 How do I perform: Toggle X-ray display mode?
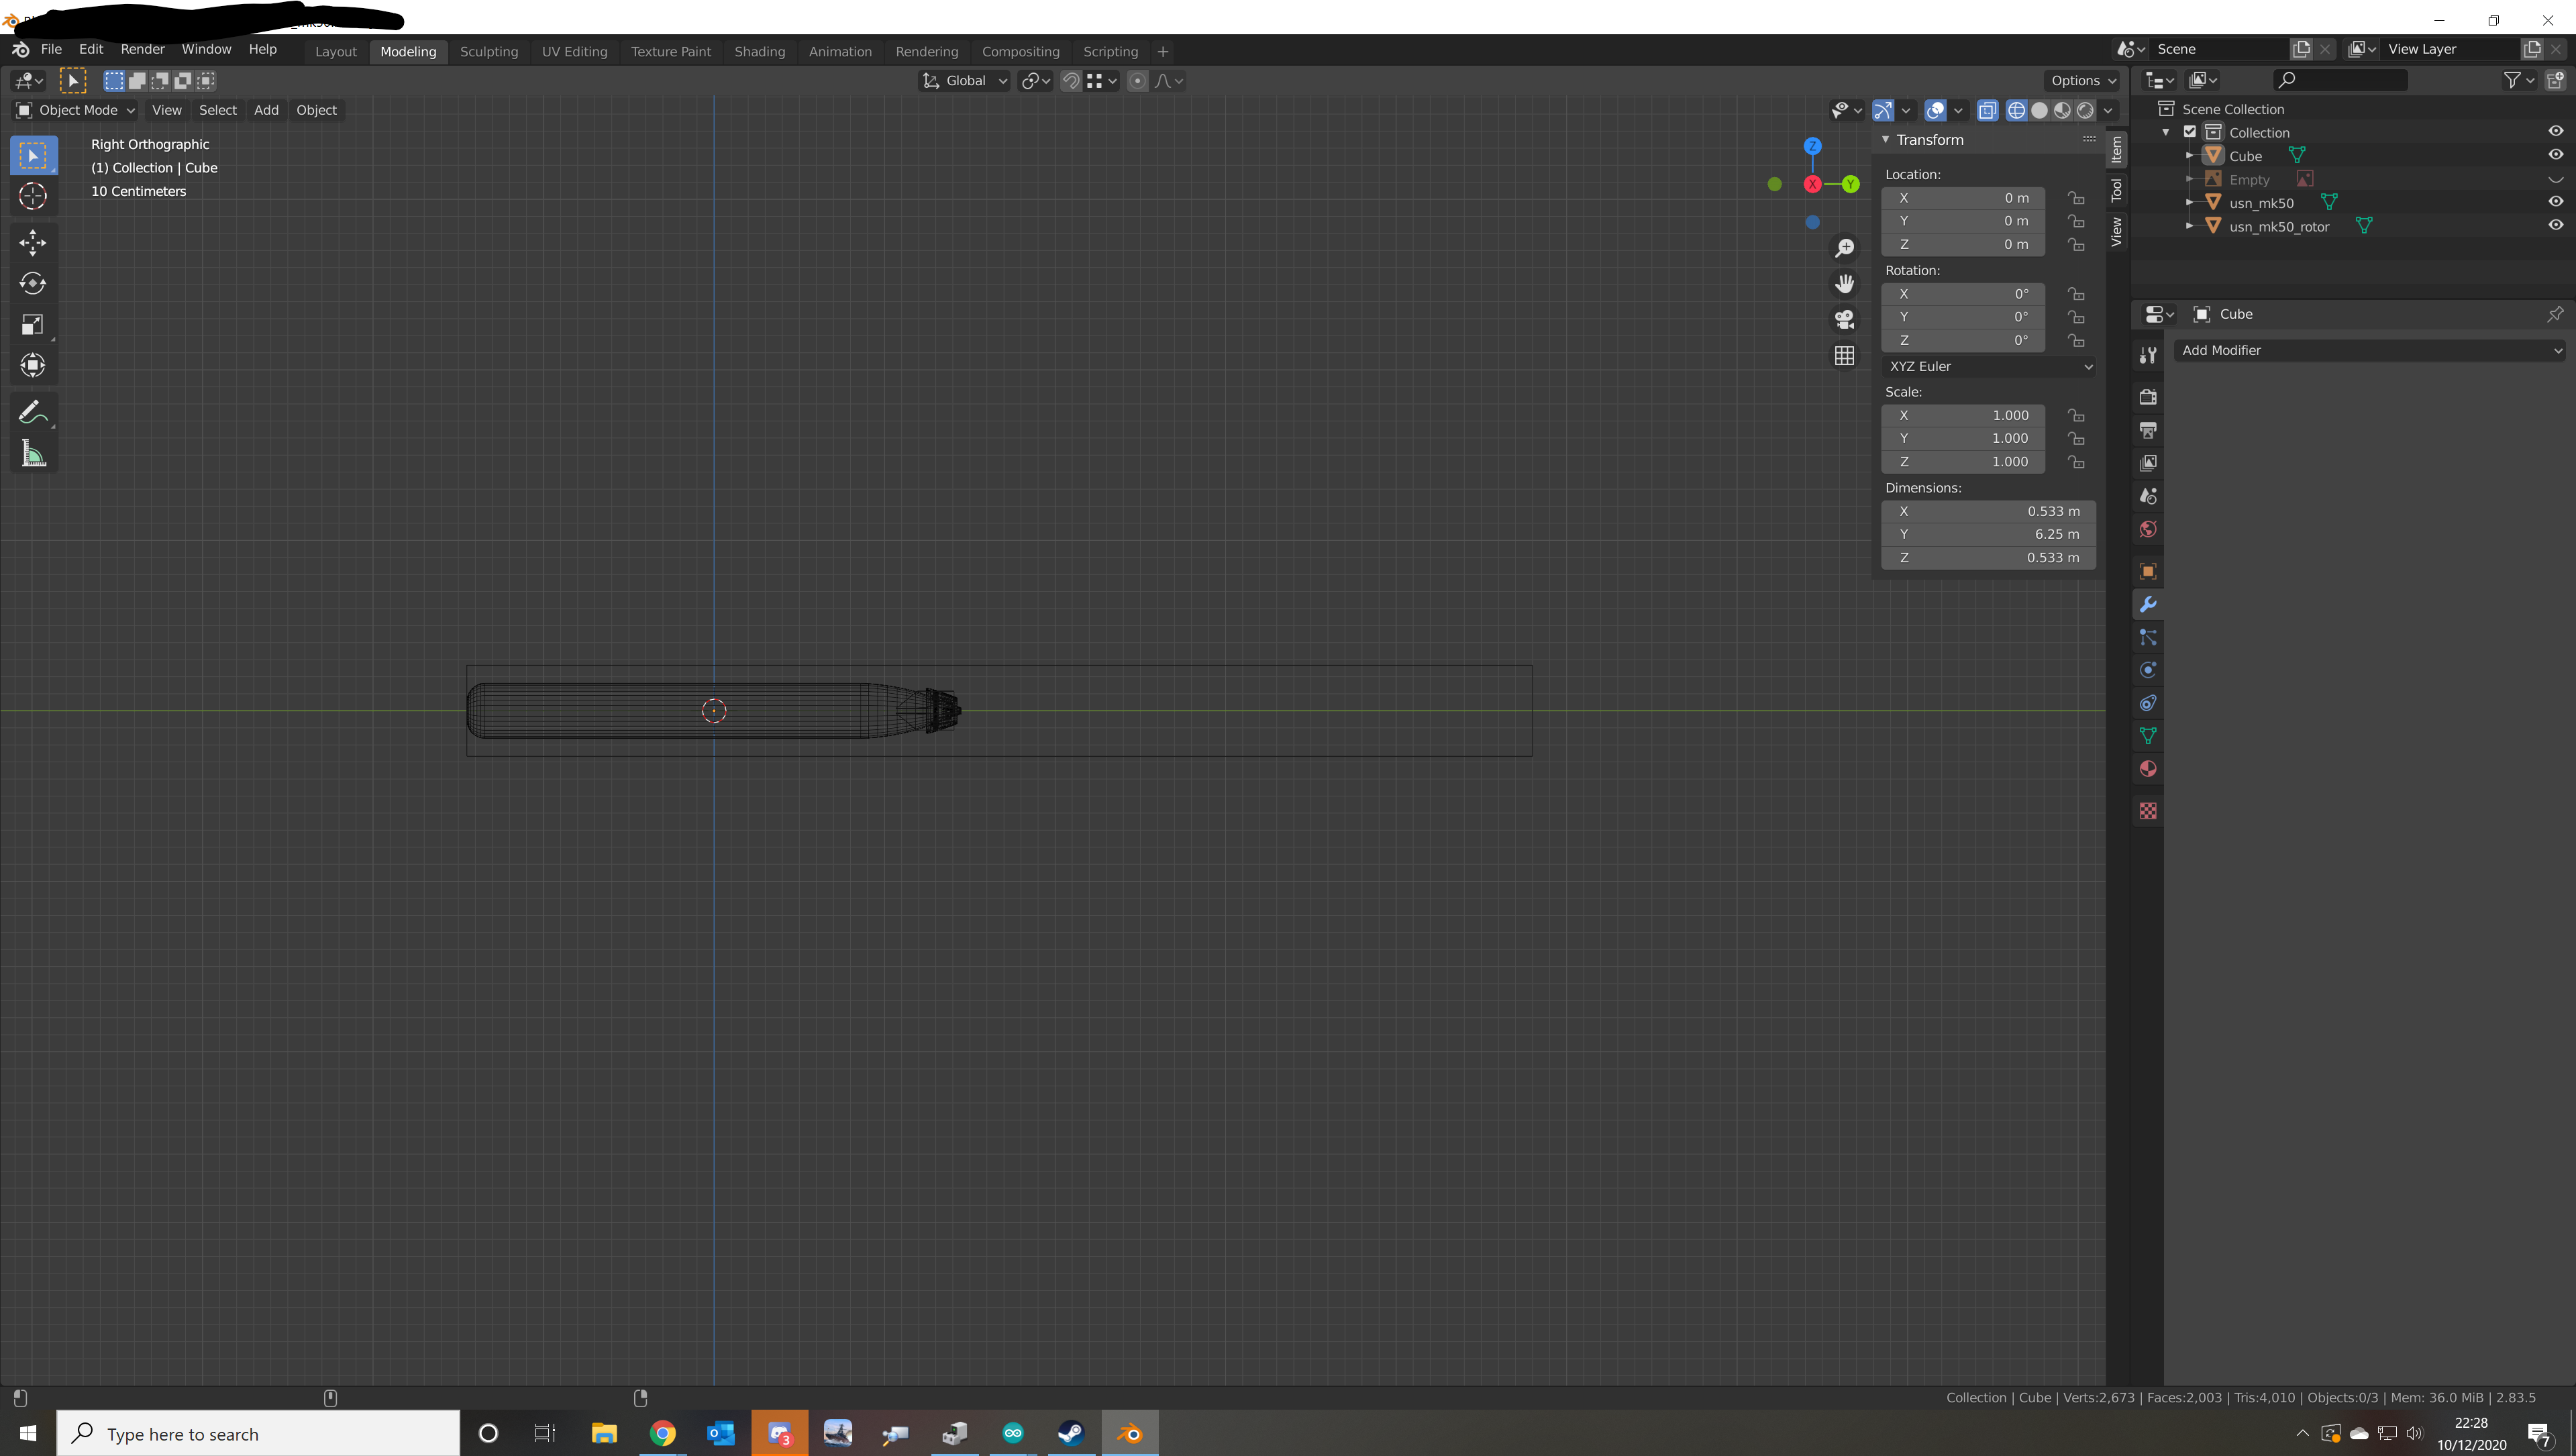1987,110
